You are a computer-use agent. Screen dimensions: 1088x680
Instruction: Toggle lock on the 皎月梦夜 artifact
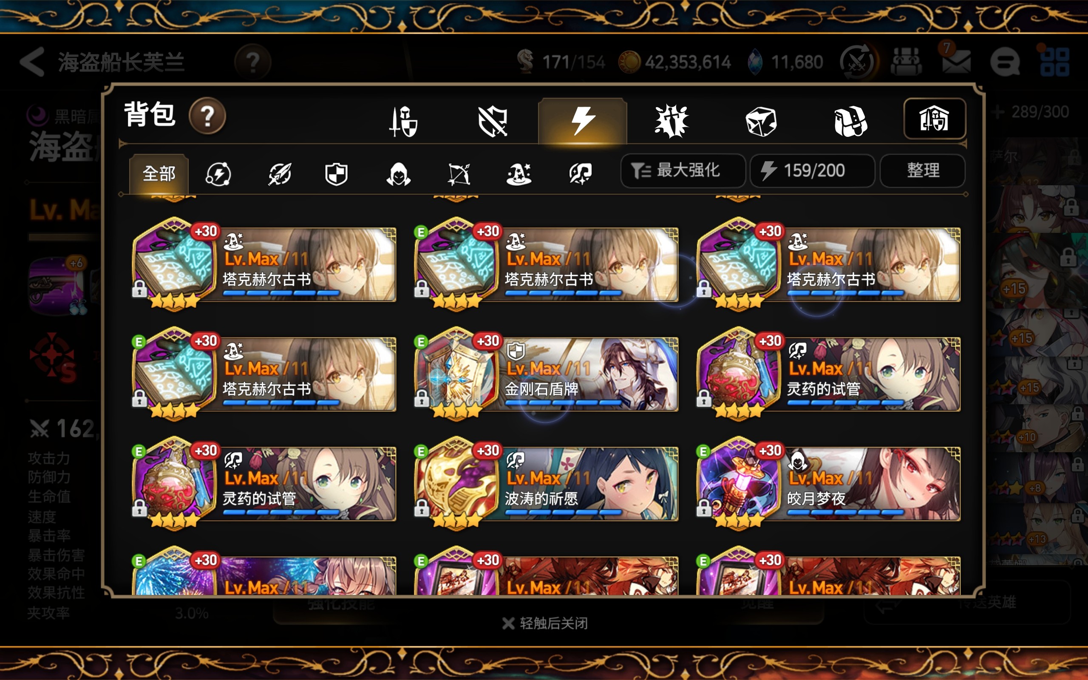704,508
